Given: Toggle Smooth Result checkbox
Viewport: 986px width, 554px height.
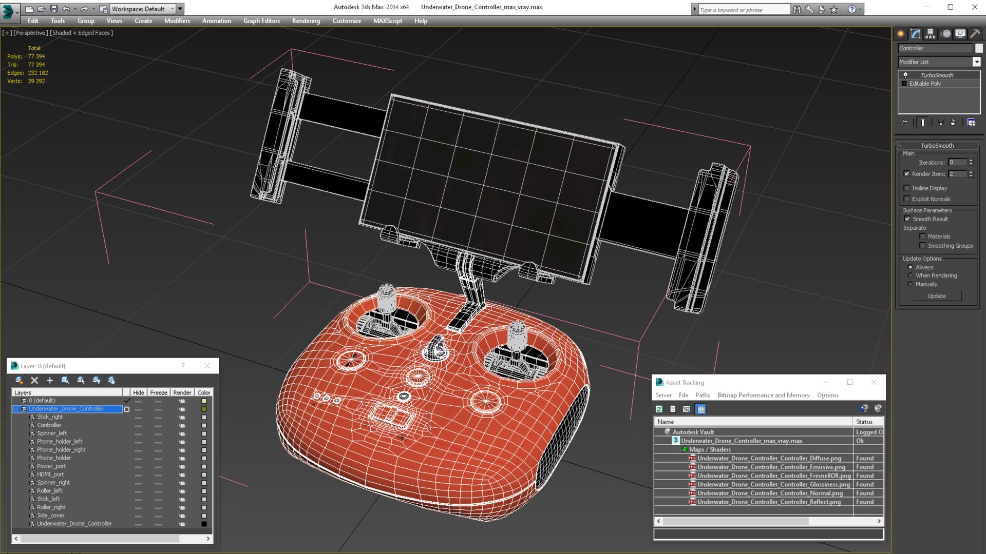Looking at the screenshot, I should [907, 219].
